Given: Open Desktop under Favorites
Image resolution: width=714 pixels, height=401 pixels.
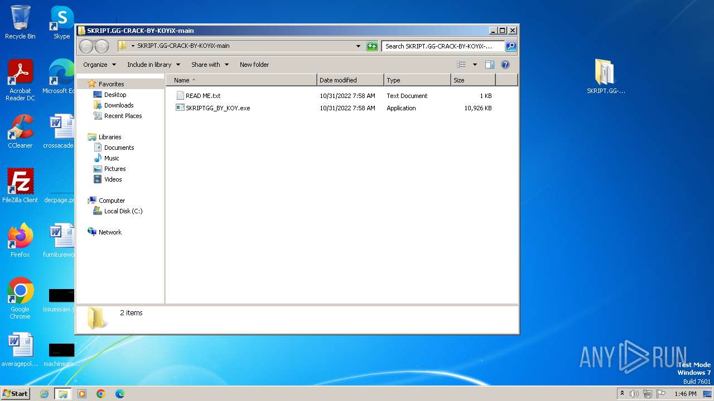Looking at the screenshot, I should [115, 95].
